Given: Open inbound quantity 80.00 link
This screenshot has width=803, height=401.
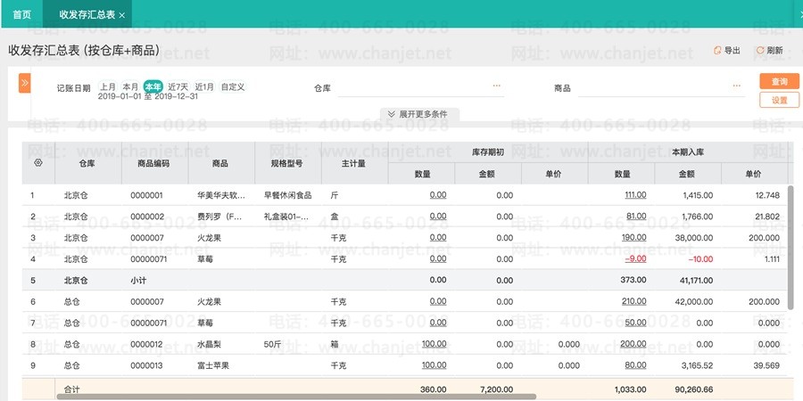Looking at the screenshot, I should [635, 365].
